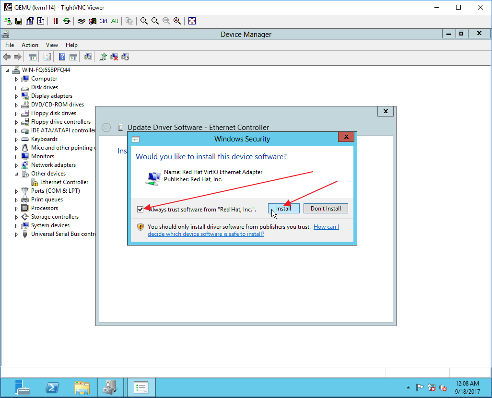This screenshot has width=492, height=398.
Task: Toggle the Ctrl key in the TightVNC toolbar
Action: (x=104, y=21)
